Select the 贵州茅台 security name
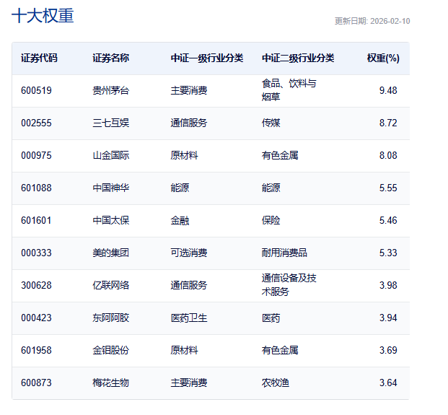This screenshot has height=415, width=448. [x=111, y=91]
